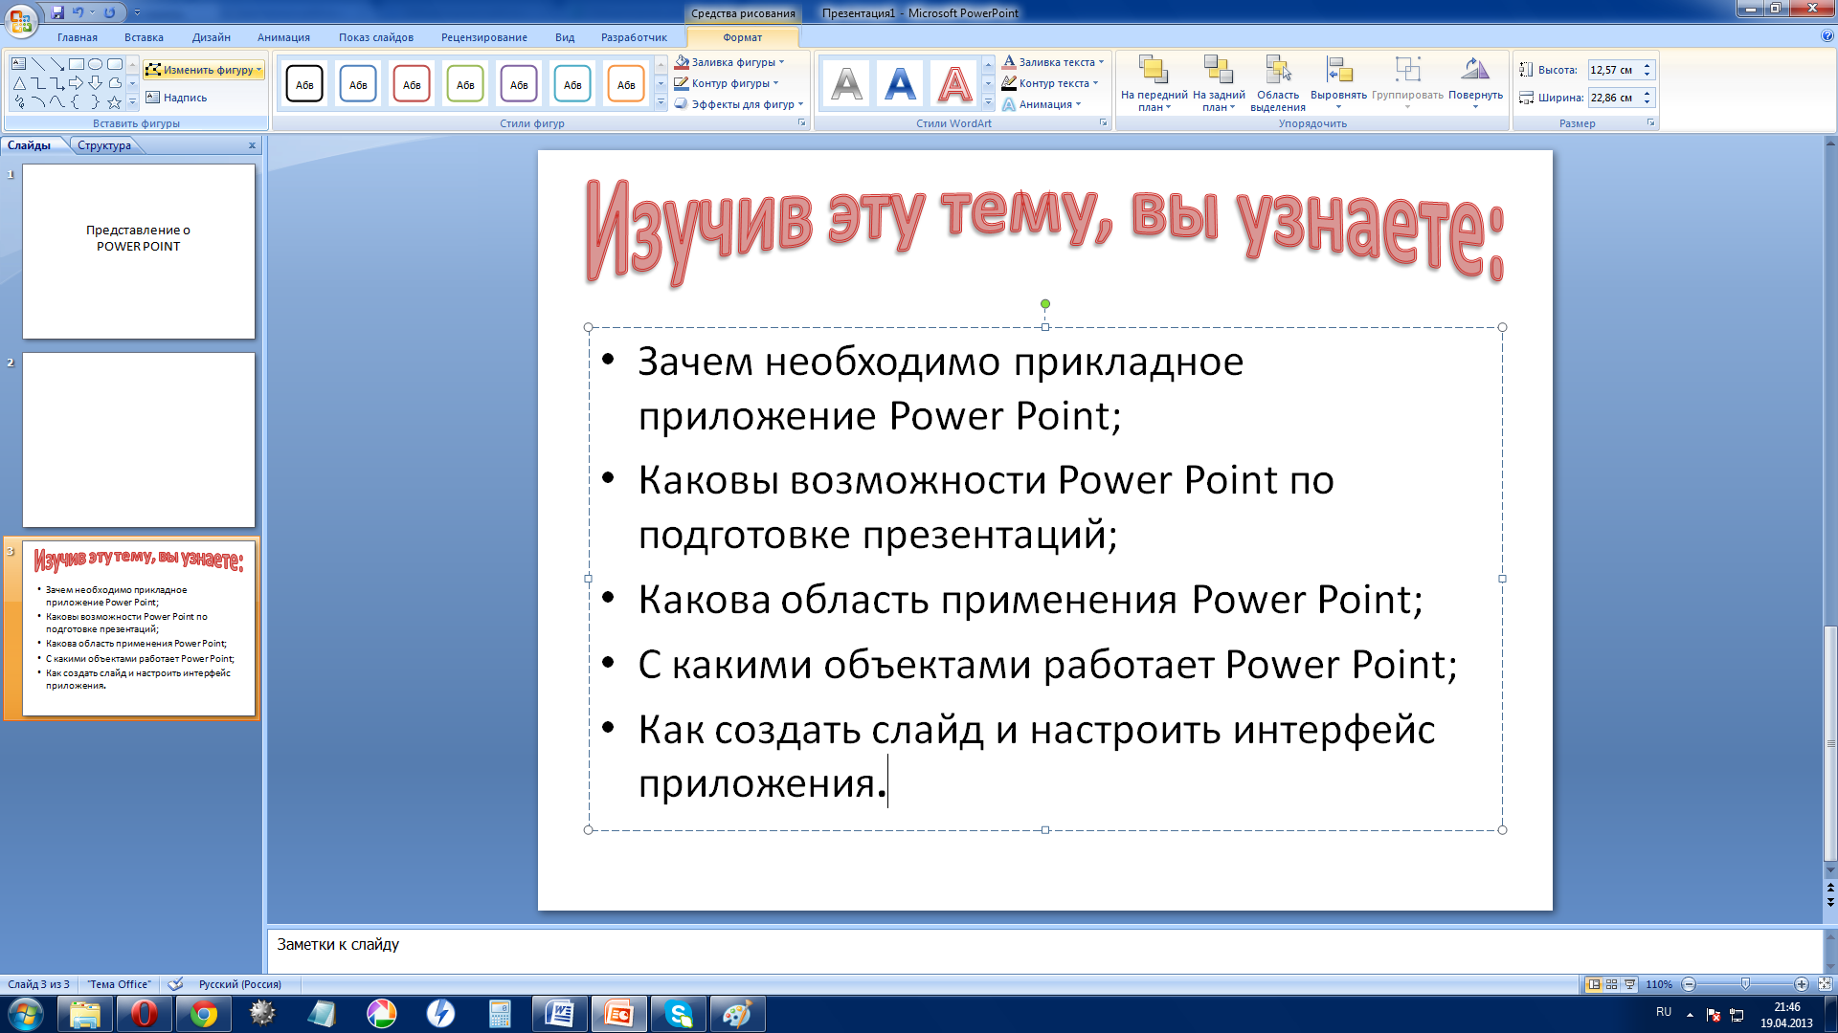Screen dimensions: 1838x1033
Task: Open the Область выделения pane
Action: click(1278, 84)
